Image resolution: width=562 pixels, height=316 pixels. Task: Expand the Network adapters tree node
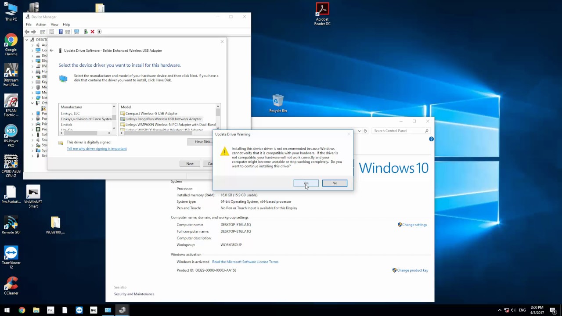[x=32, y=98]
